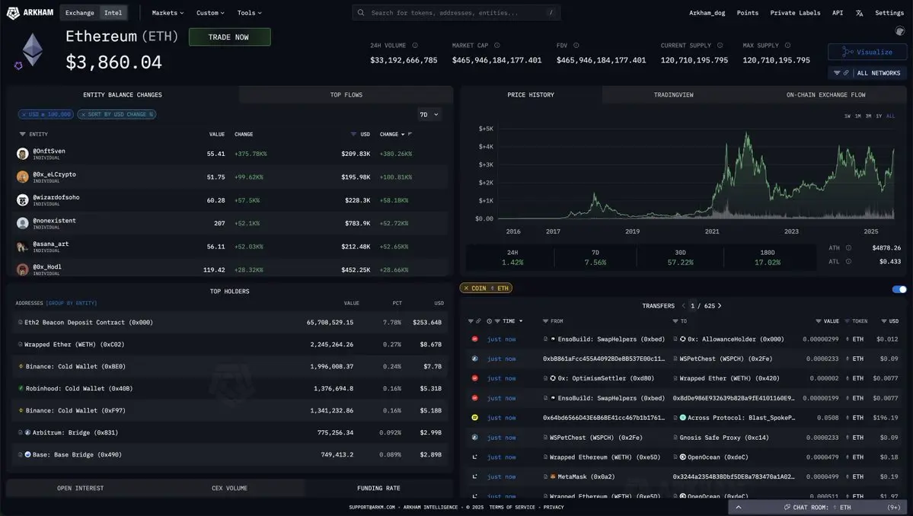Filter transfers by the Value column
Viewport: 913px width, 516px height.
click(x=819, y=321)
